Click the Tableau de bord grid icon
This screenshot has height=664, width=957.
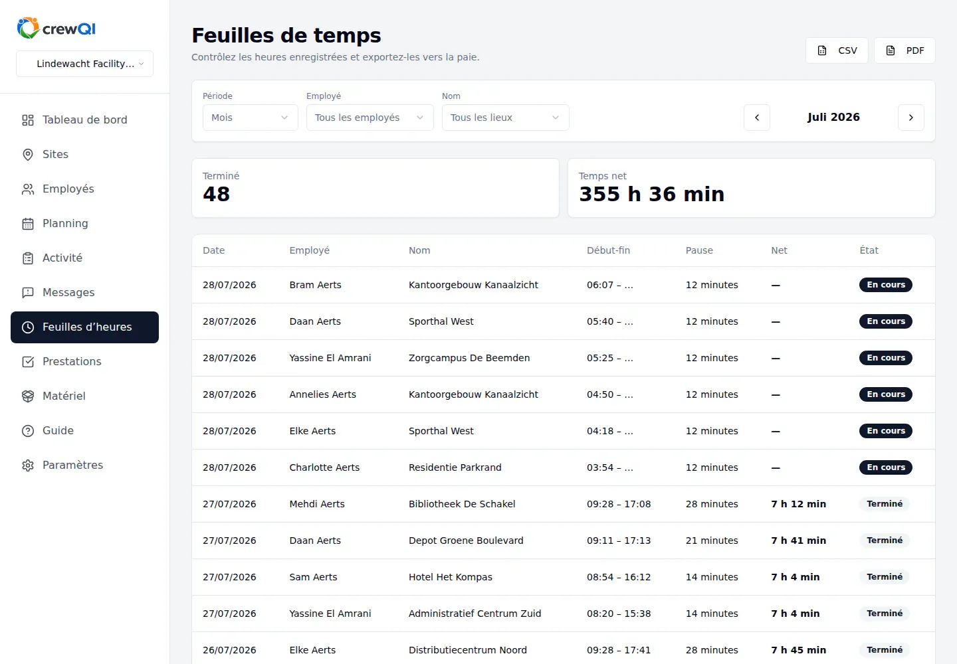[x=28, y=120]
